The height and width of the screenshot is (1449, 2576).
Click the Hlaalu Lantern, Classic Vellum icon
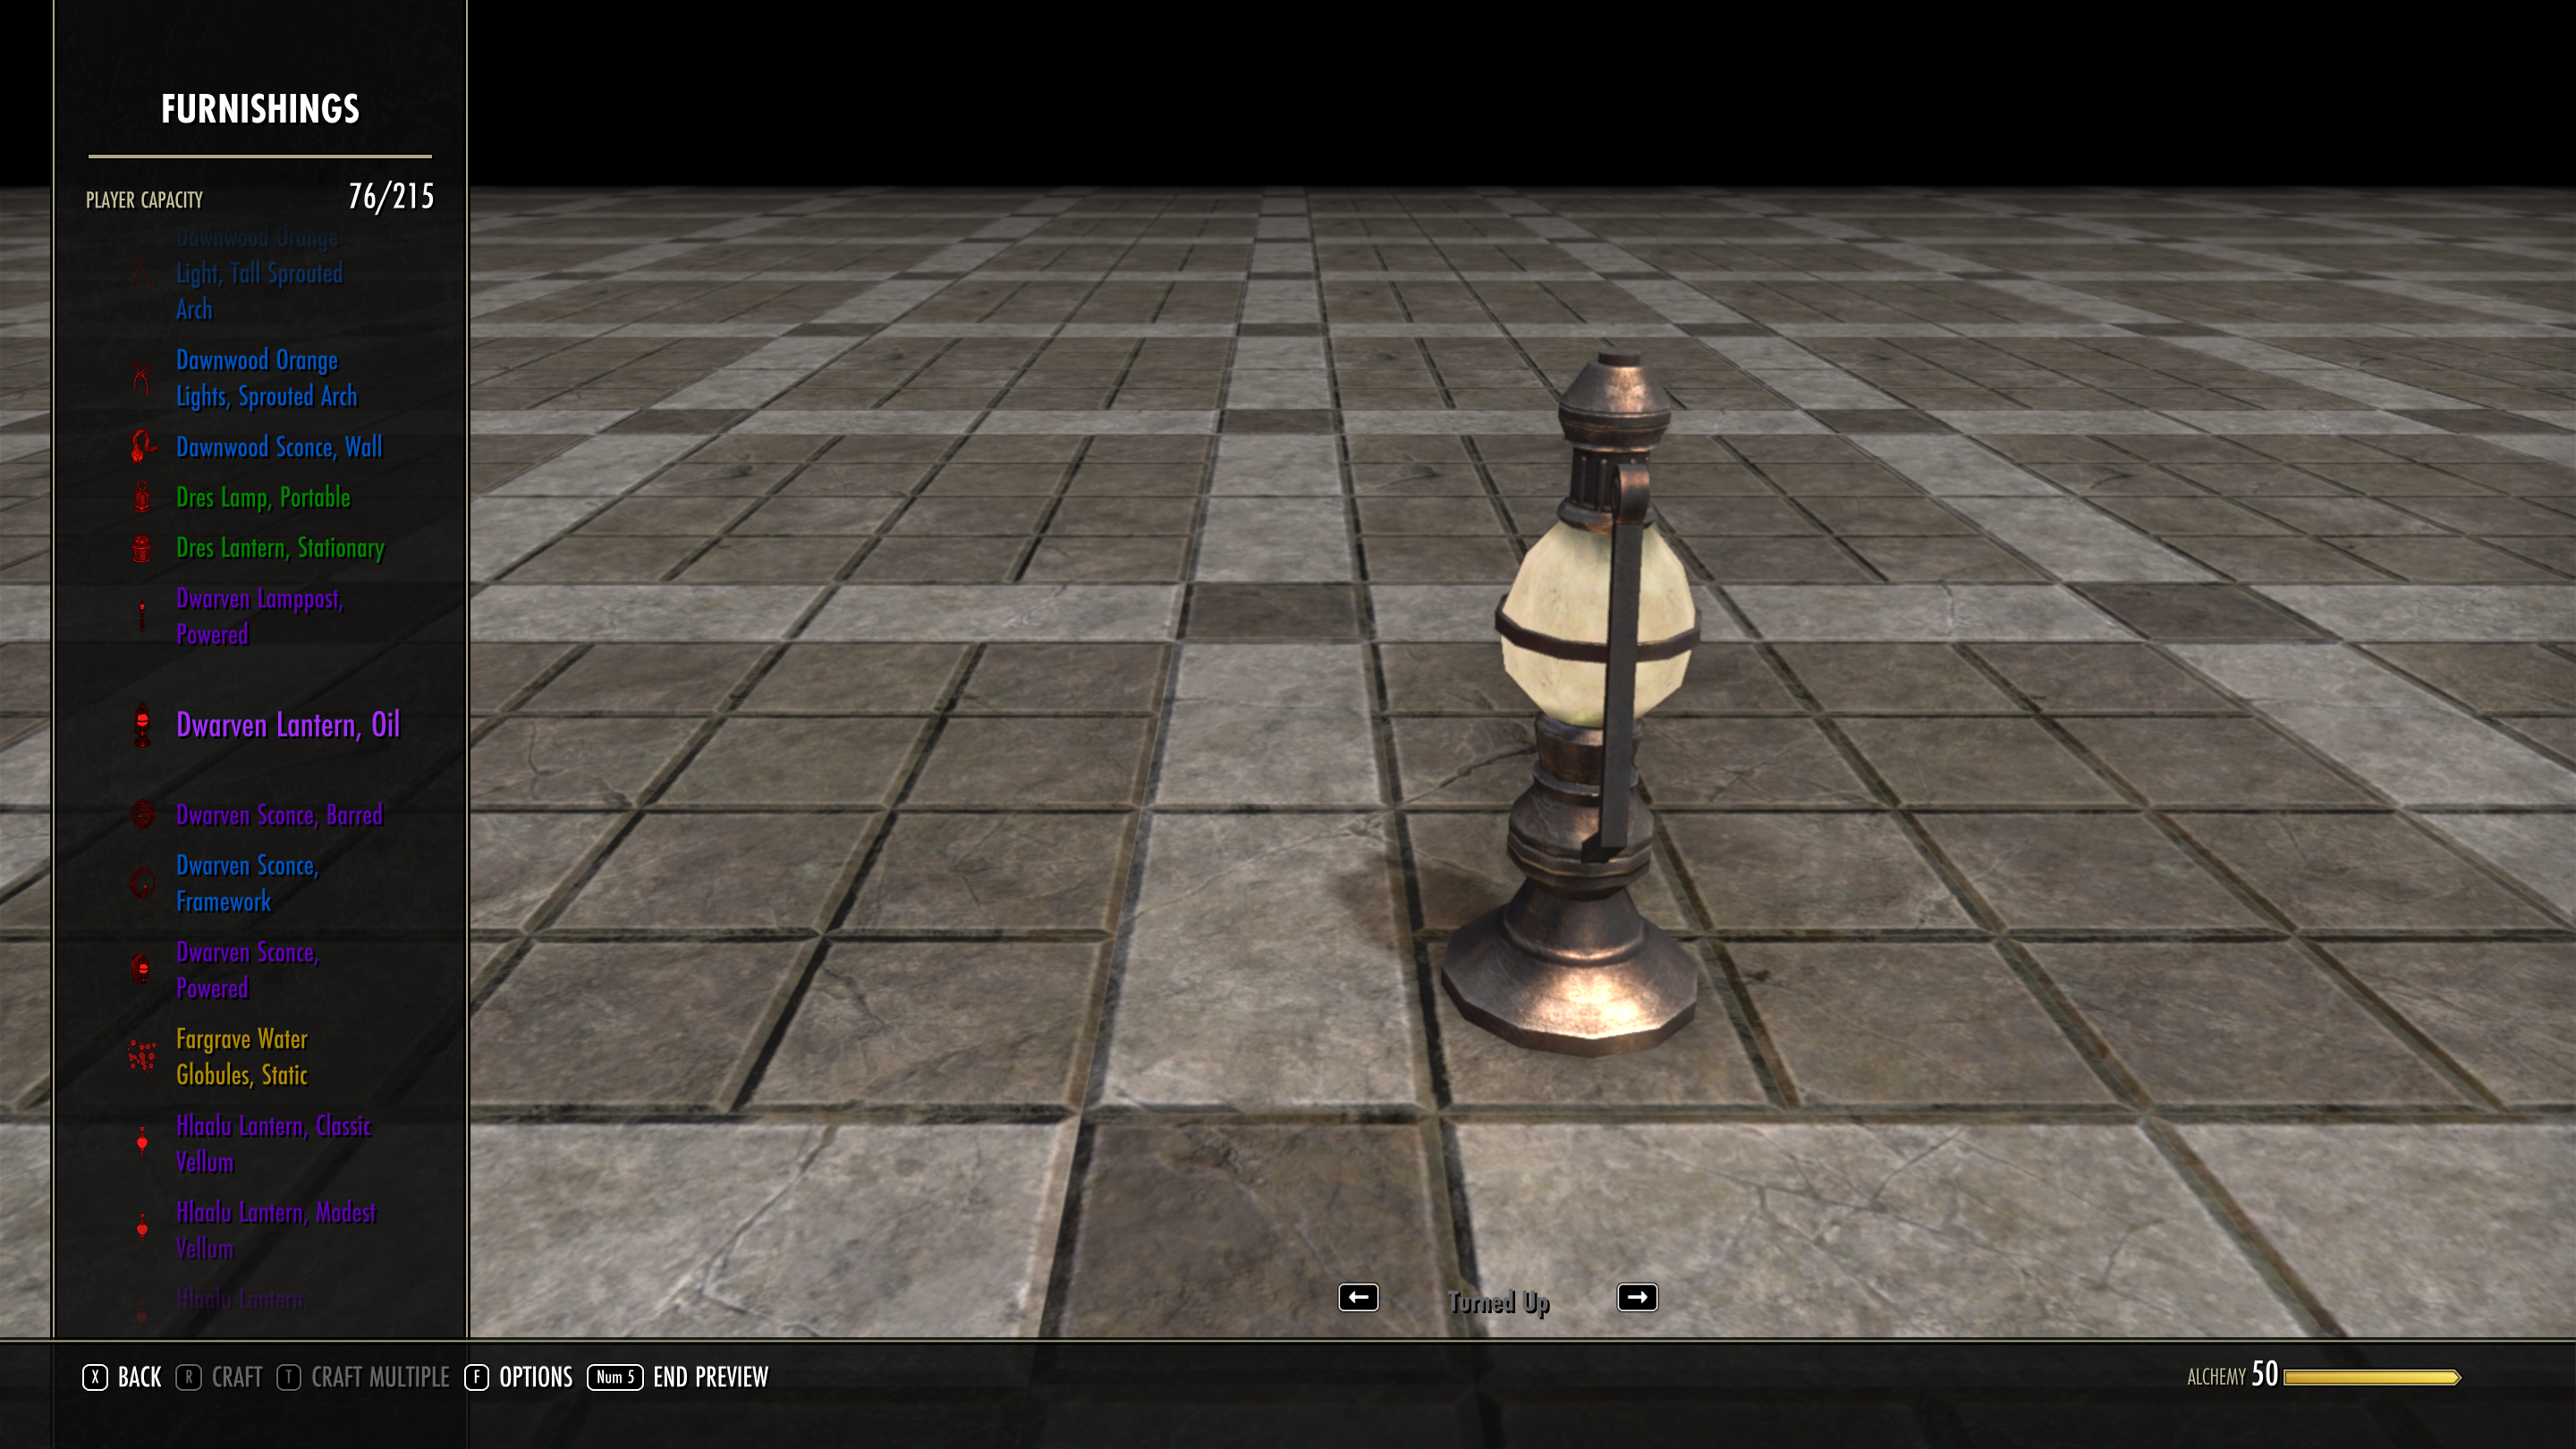(142, 1142)
